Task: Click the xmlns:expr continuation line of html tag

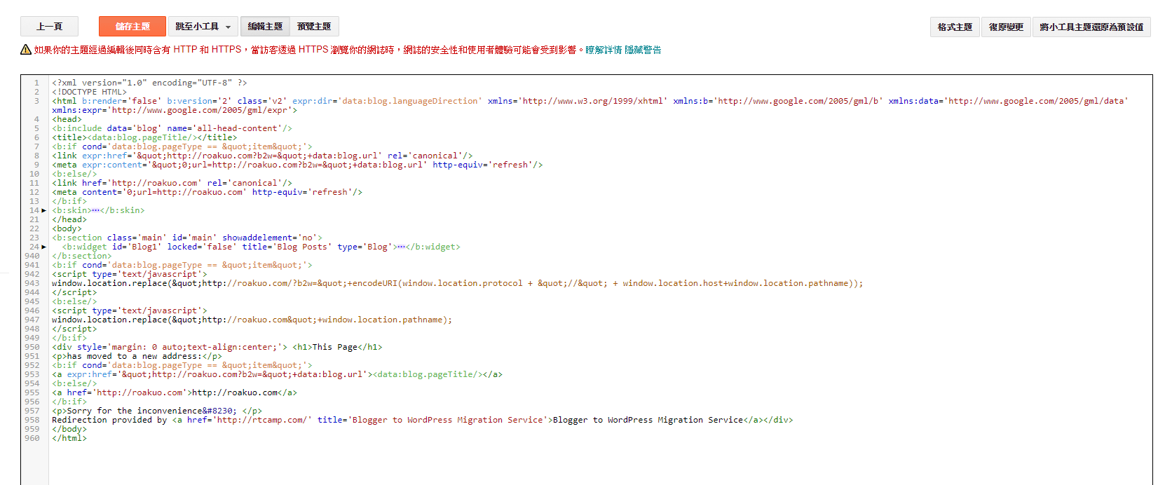Action: pyautogui.click(x=175, y=110)
